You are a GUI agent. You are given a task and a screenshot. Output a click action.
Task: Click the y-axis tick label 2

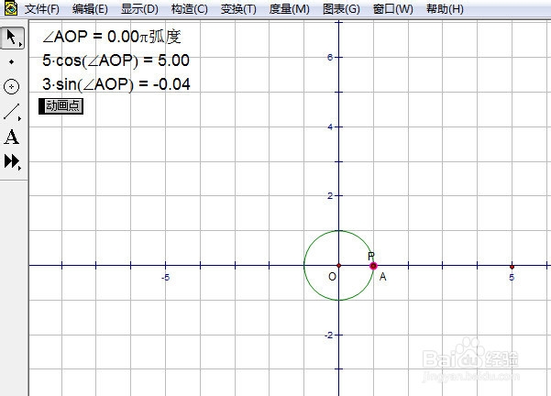(330, 196)
